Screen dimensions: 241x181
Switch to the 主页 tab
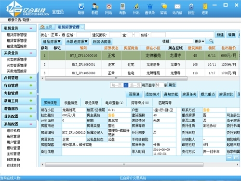pyautogui.click(x=46, y=27)
